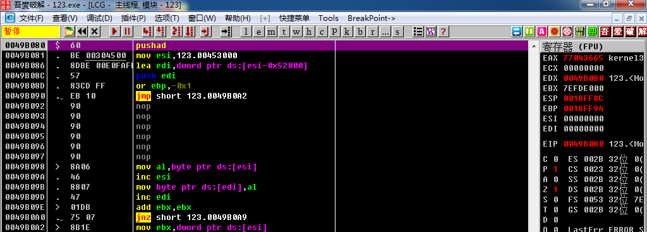The height and width of the screenshot is (232, 647).
Task: Open the 文件(F) menu
Action: (x=32, y=18)
